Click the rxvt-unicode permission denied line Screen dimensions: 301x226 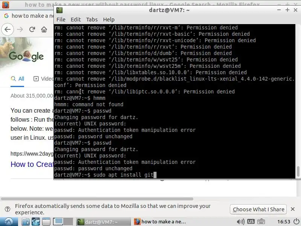[155, 40]
